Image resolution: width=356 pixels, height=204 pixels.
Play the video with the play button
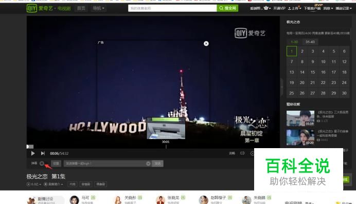coord(33,153)
